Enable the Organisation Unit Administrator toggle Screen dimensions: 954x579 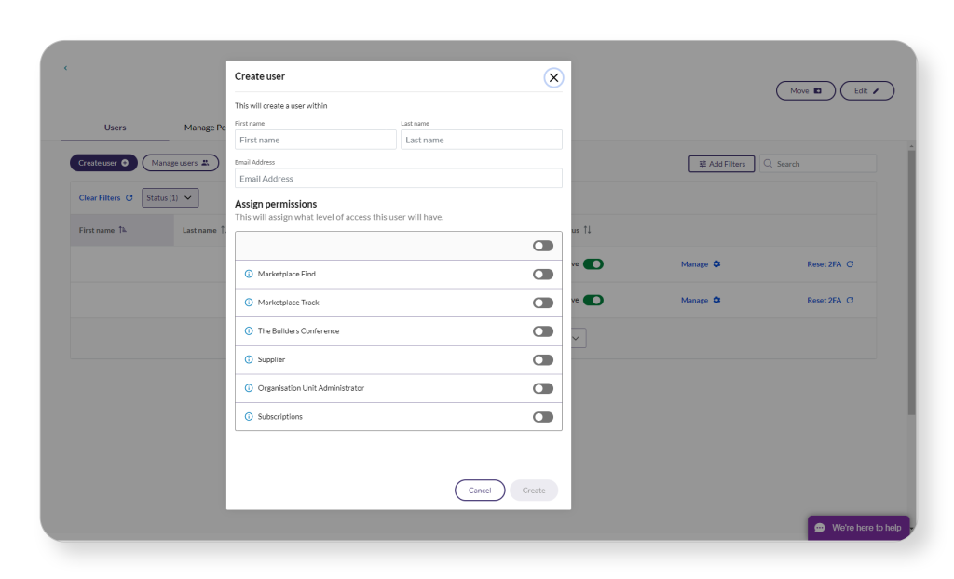[x=543, y=388]
